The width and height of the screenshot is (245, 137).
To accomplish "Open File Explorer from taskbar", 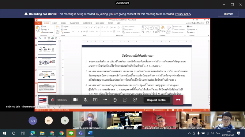I will [42, 133].
